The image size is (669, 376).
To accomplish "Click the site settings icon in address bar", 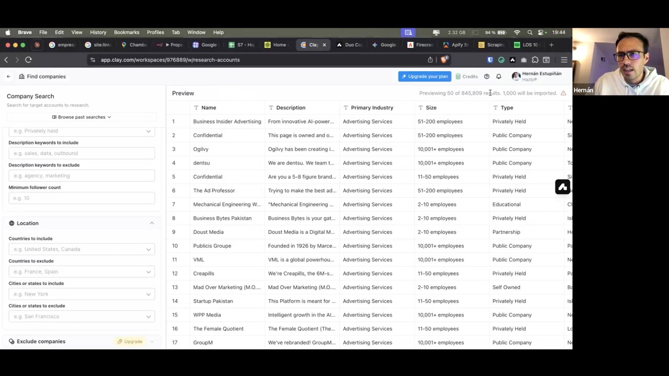I will [x=93, y=60].
